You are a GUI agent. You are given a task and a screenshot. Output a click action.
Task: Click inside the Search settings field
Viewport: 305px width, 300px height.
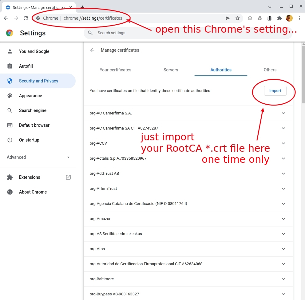click(188, 33)
